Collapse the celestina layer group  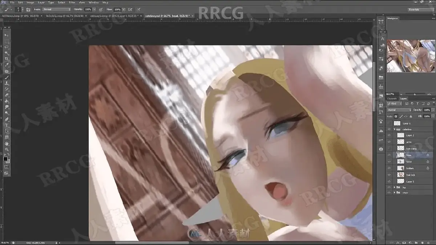click(395, 129)
